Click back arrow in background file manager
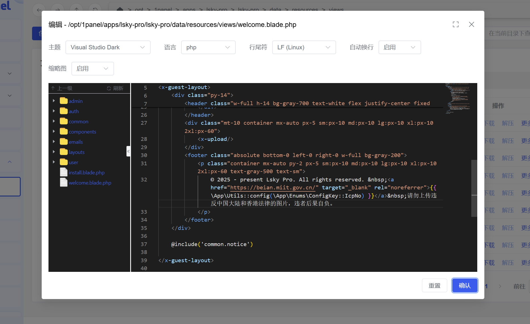This screenshot has height=324, width=530. point(39,10)
